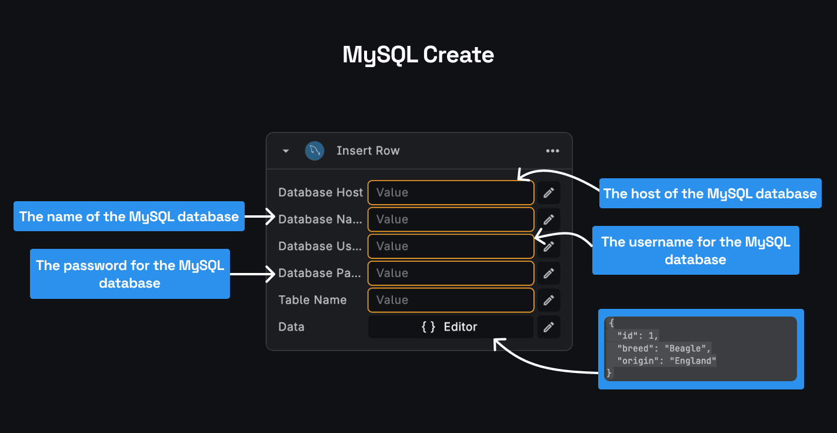Edit Database Name using its pencil icon
Viewport: 837px width, 433px height.
[x=548, y=219]
